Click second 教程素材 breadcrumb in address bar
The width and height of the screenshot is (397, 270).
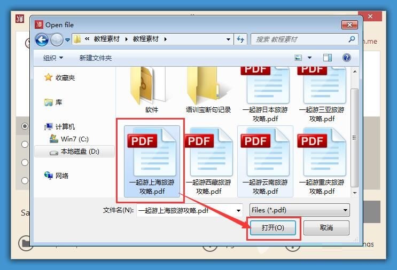145,39
